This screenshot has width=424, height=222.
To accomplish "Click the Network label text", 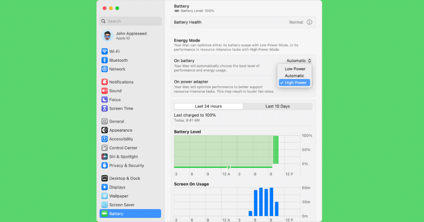I will point(117,69).
